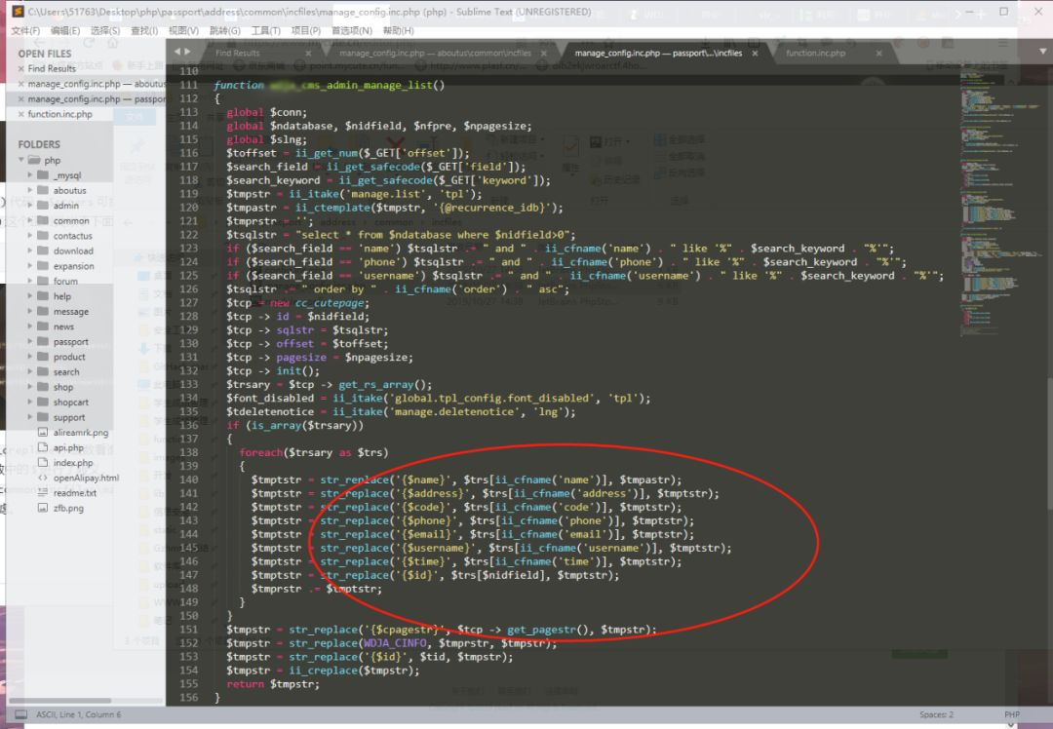Expand the common folder in sidebar
This screenshot has width=1053, height=729.
pos(31,221)
